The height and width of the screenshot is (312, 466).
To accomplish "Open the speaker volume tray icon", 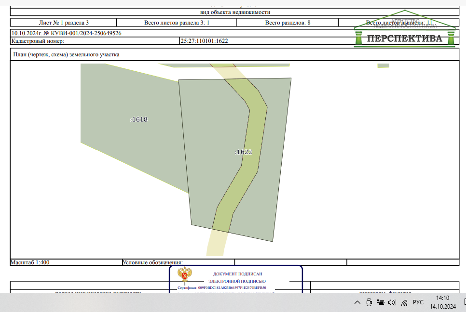I will pyautogui.click(x=392, y=302).
